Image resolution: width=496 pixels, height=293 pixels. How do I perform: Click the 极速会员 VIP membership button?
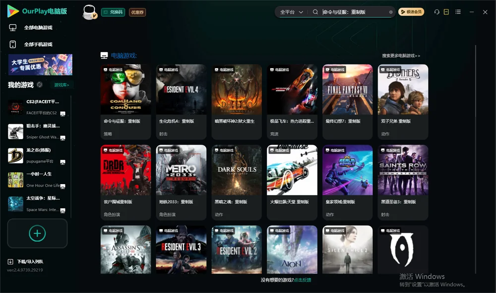[411, 12]
